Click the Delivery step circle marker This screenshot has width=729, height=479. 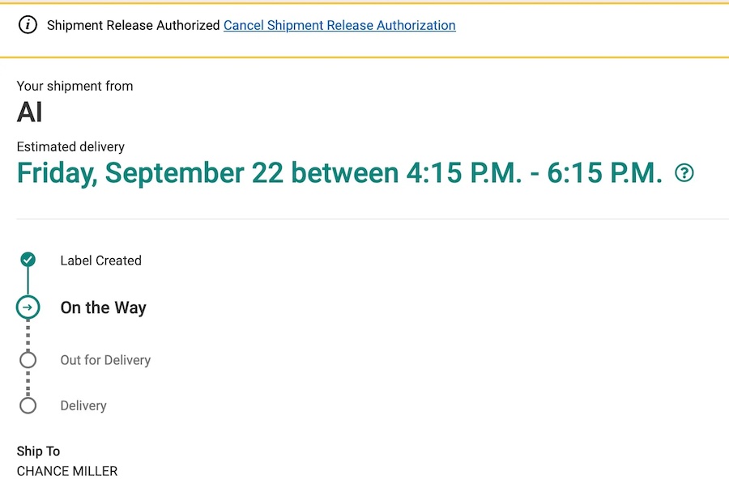tap(28, 405)
